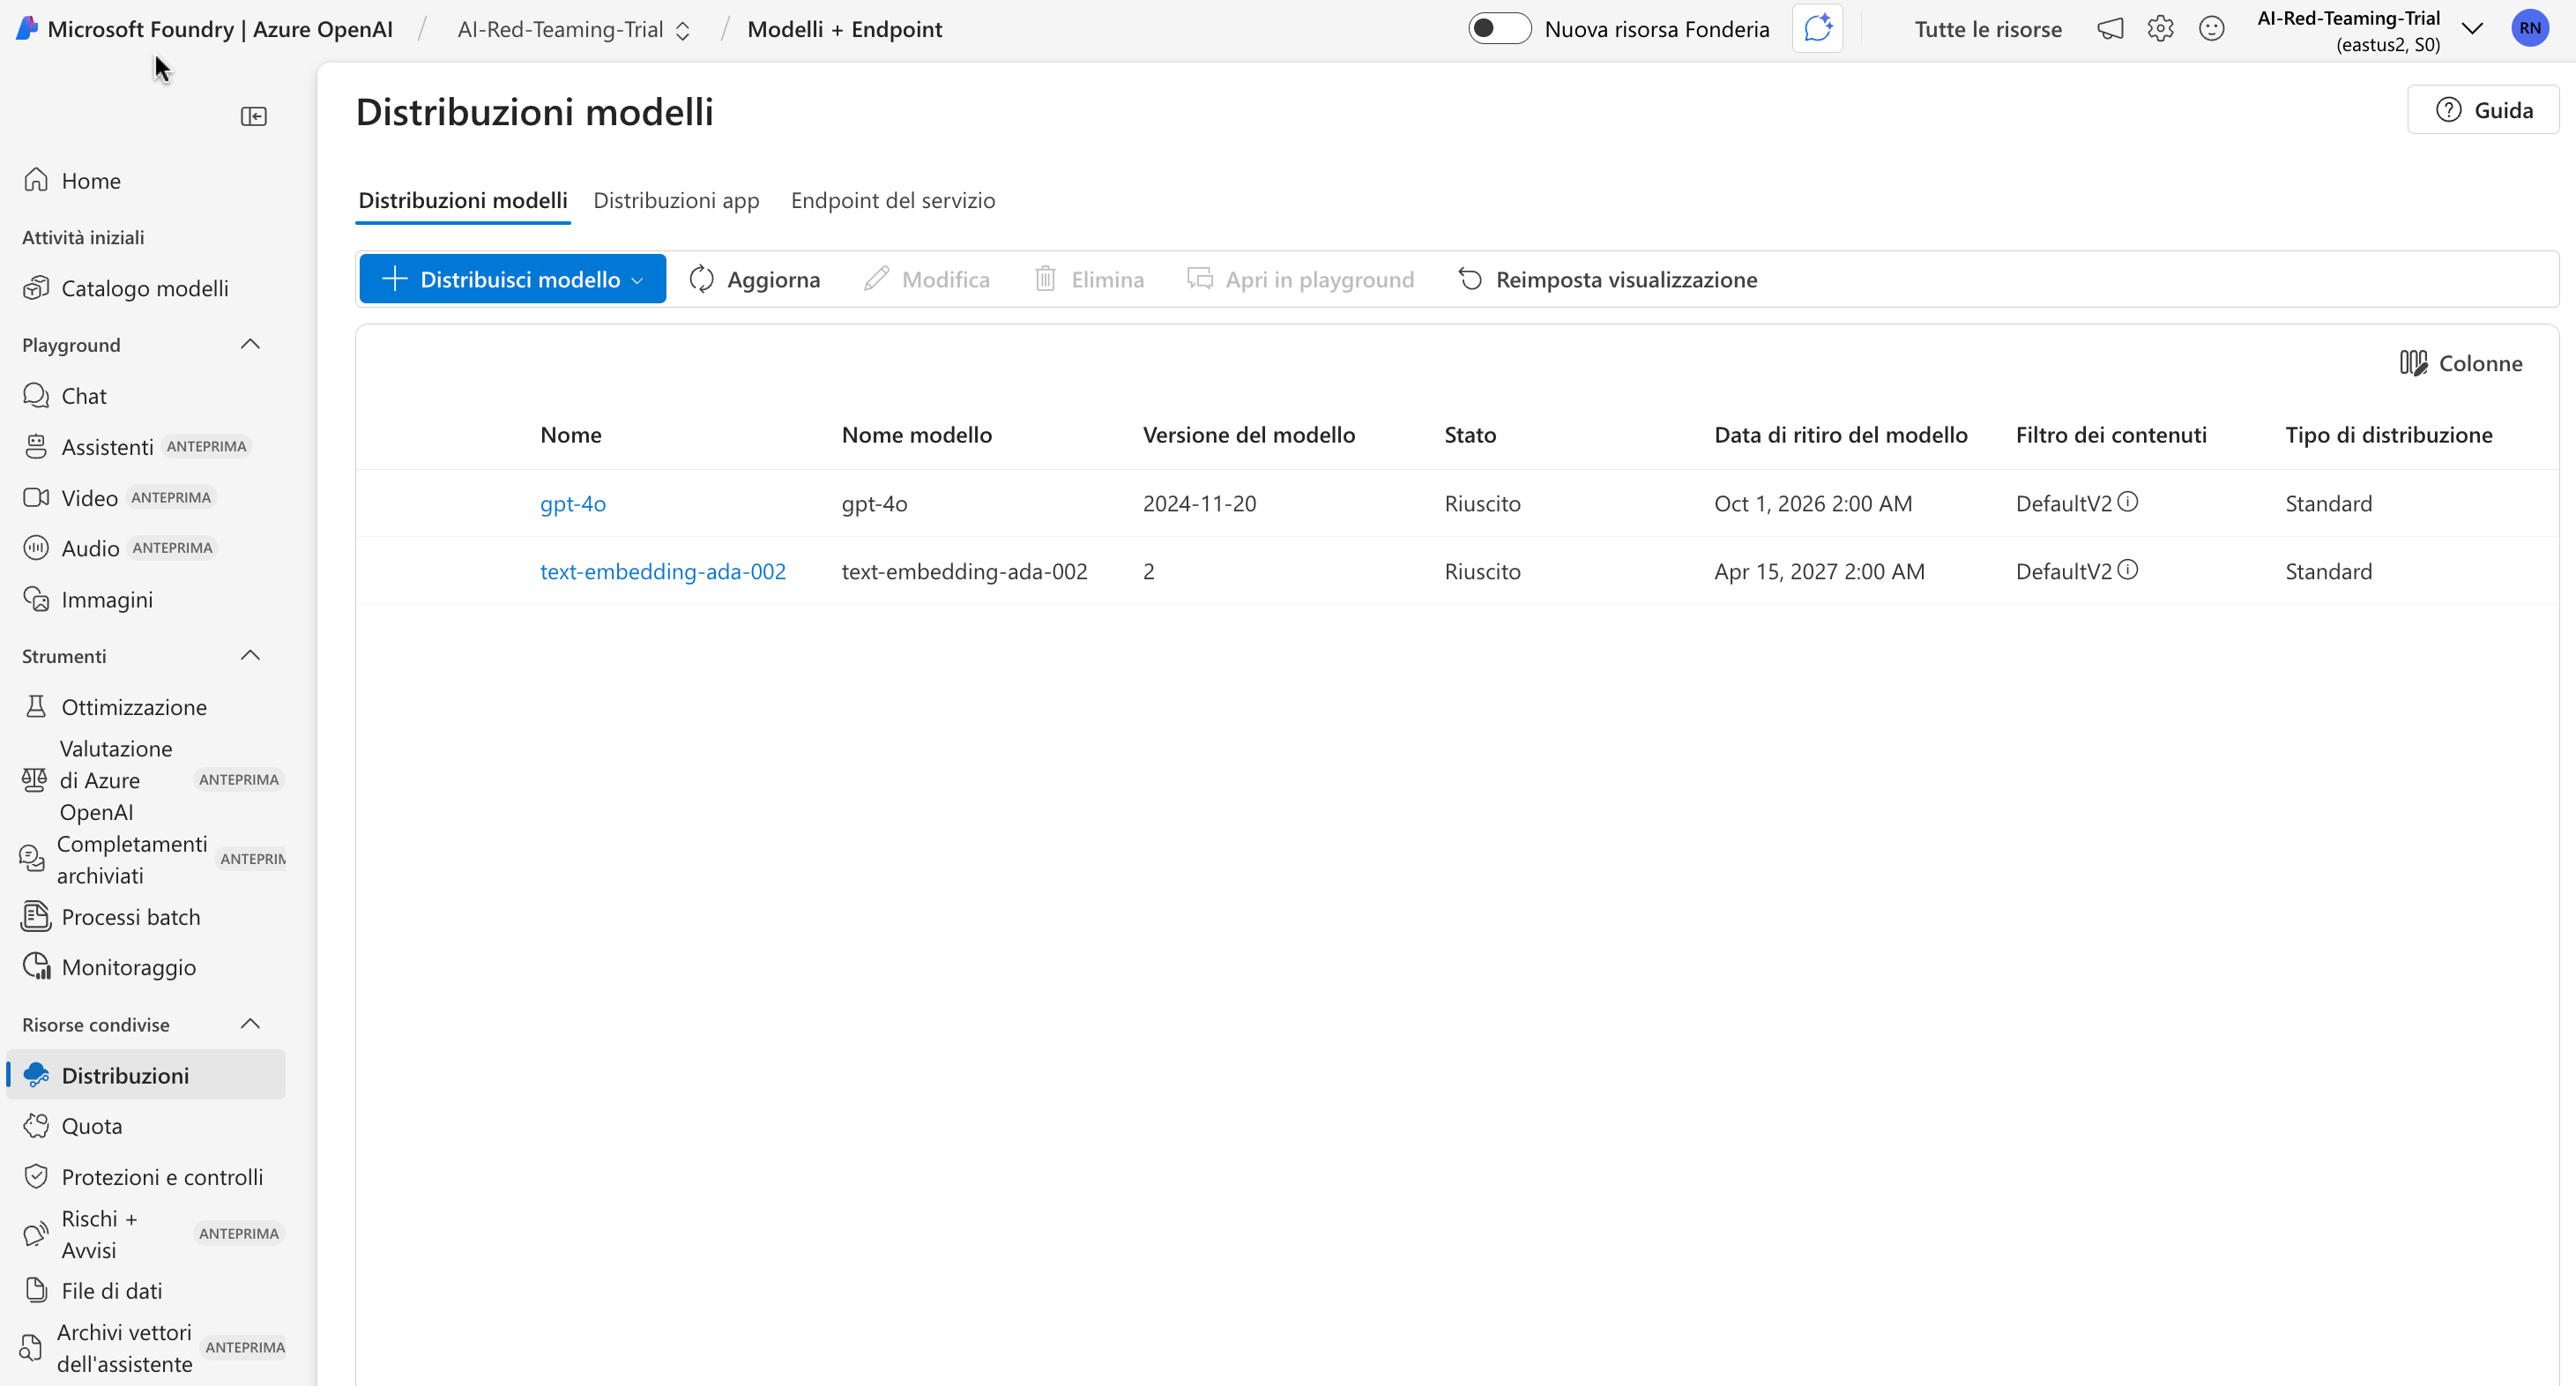
Task: Open the announcements megaphone icon
Action: (x=2110, y=29)
